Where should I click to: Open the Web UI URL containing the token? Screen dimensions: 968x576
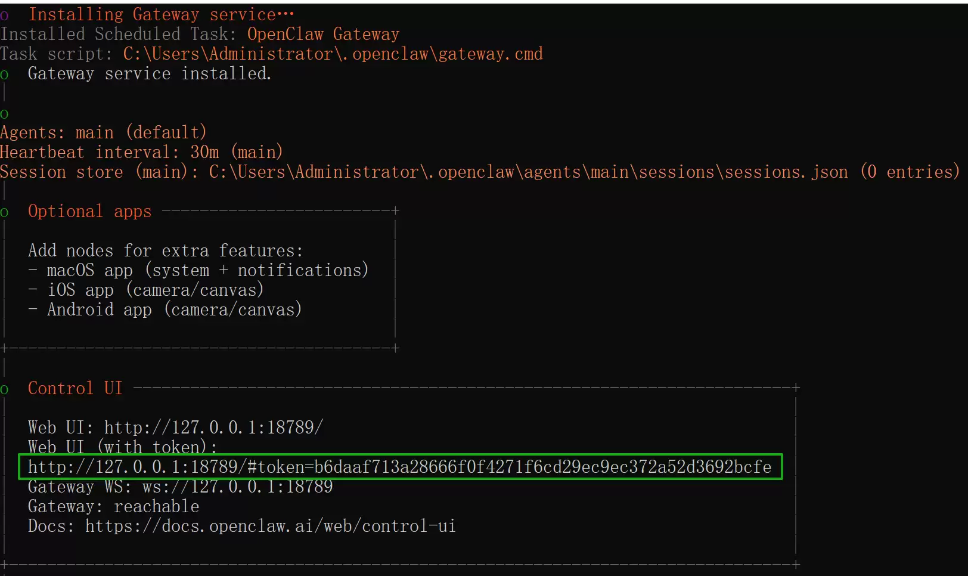(x=400, y=467)
